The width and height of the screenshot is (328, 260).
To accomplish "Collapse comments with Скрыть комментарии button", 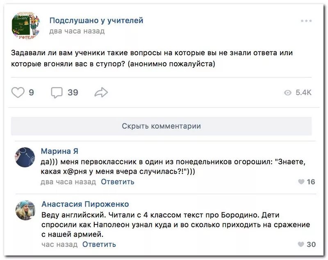I will tap(161, 126).
